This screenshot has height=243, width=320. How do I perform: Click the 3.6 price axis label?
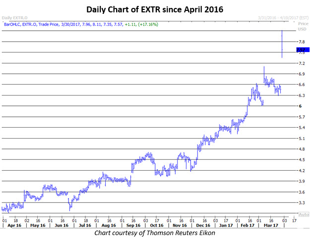point(302,192)
